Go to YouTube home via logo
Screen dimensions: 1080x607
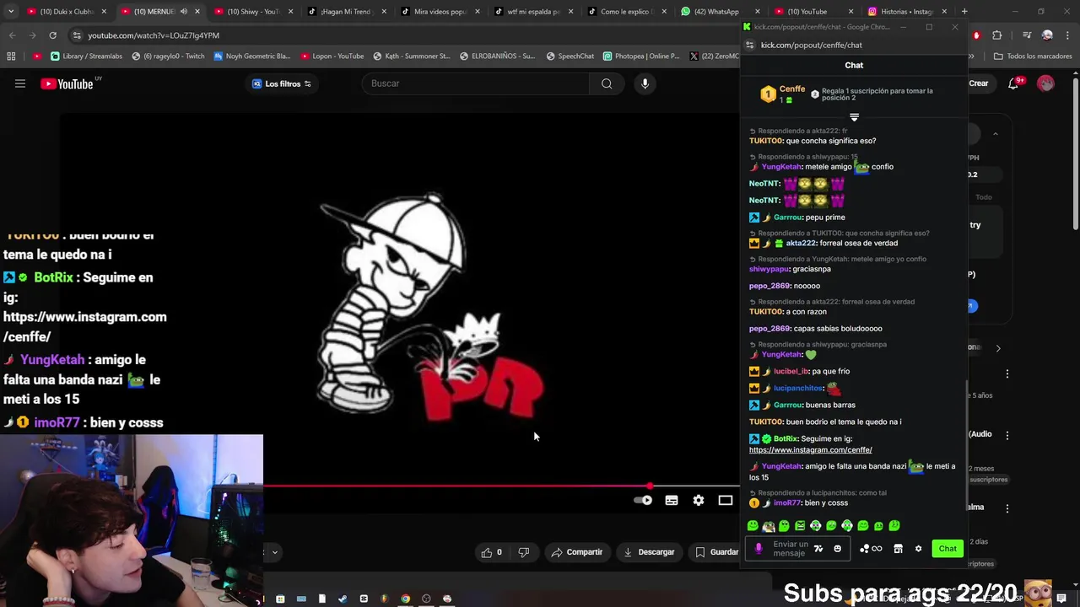[x=67, y=83]
